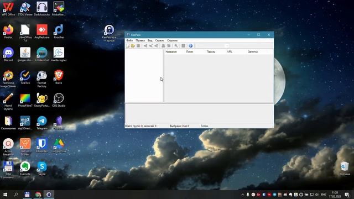Open the Windows Start menu
Screen dimensions: 354x199
tap(5, 195)
